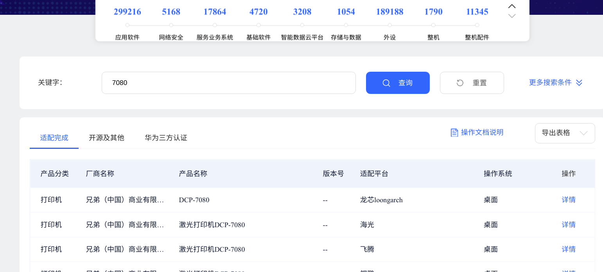Click the DCP-7080 product name cell

click(194, 200)
